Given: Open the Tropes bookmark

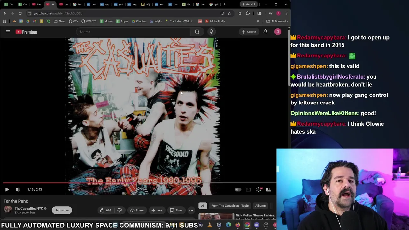Looking at the screenshot, I should click(122, 21).
